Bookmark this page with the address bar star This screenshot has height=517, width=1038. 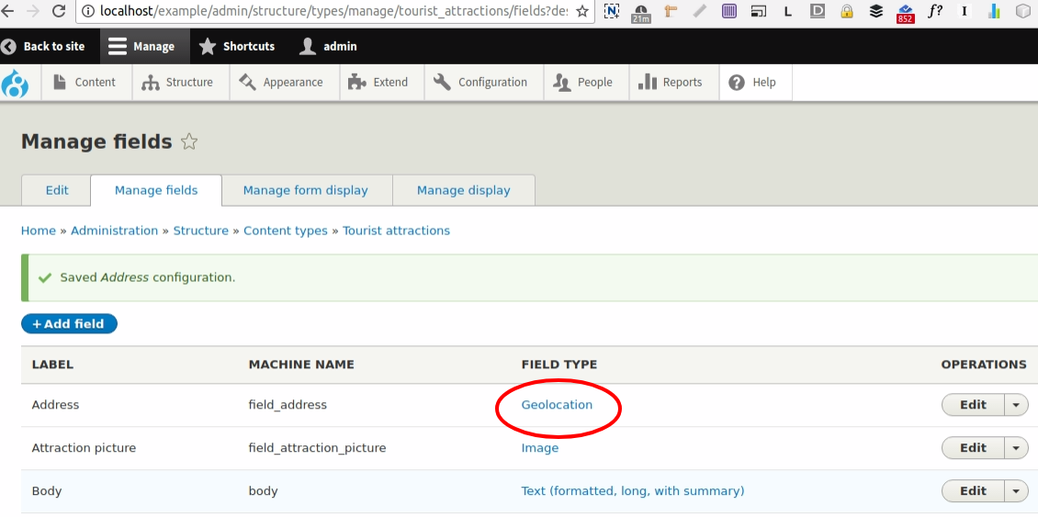(581, 12)
